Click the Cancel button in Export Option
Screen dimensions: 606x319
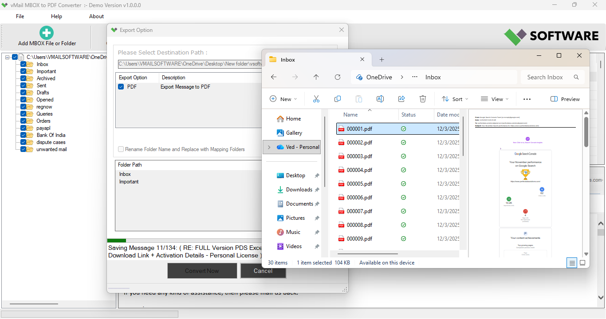coord(263,270)
